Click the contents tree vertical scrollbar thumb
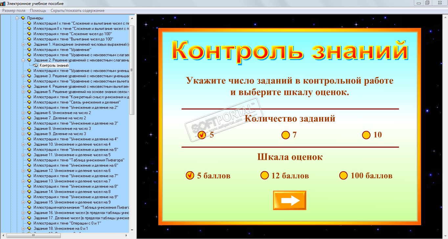This screenshot has height=239, width=448. pos(132,70)
